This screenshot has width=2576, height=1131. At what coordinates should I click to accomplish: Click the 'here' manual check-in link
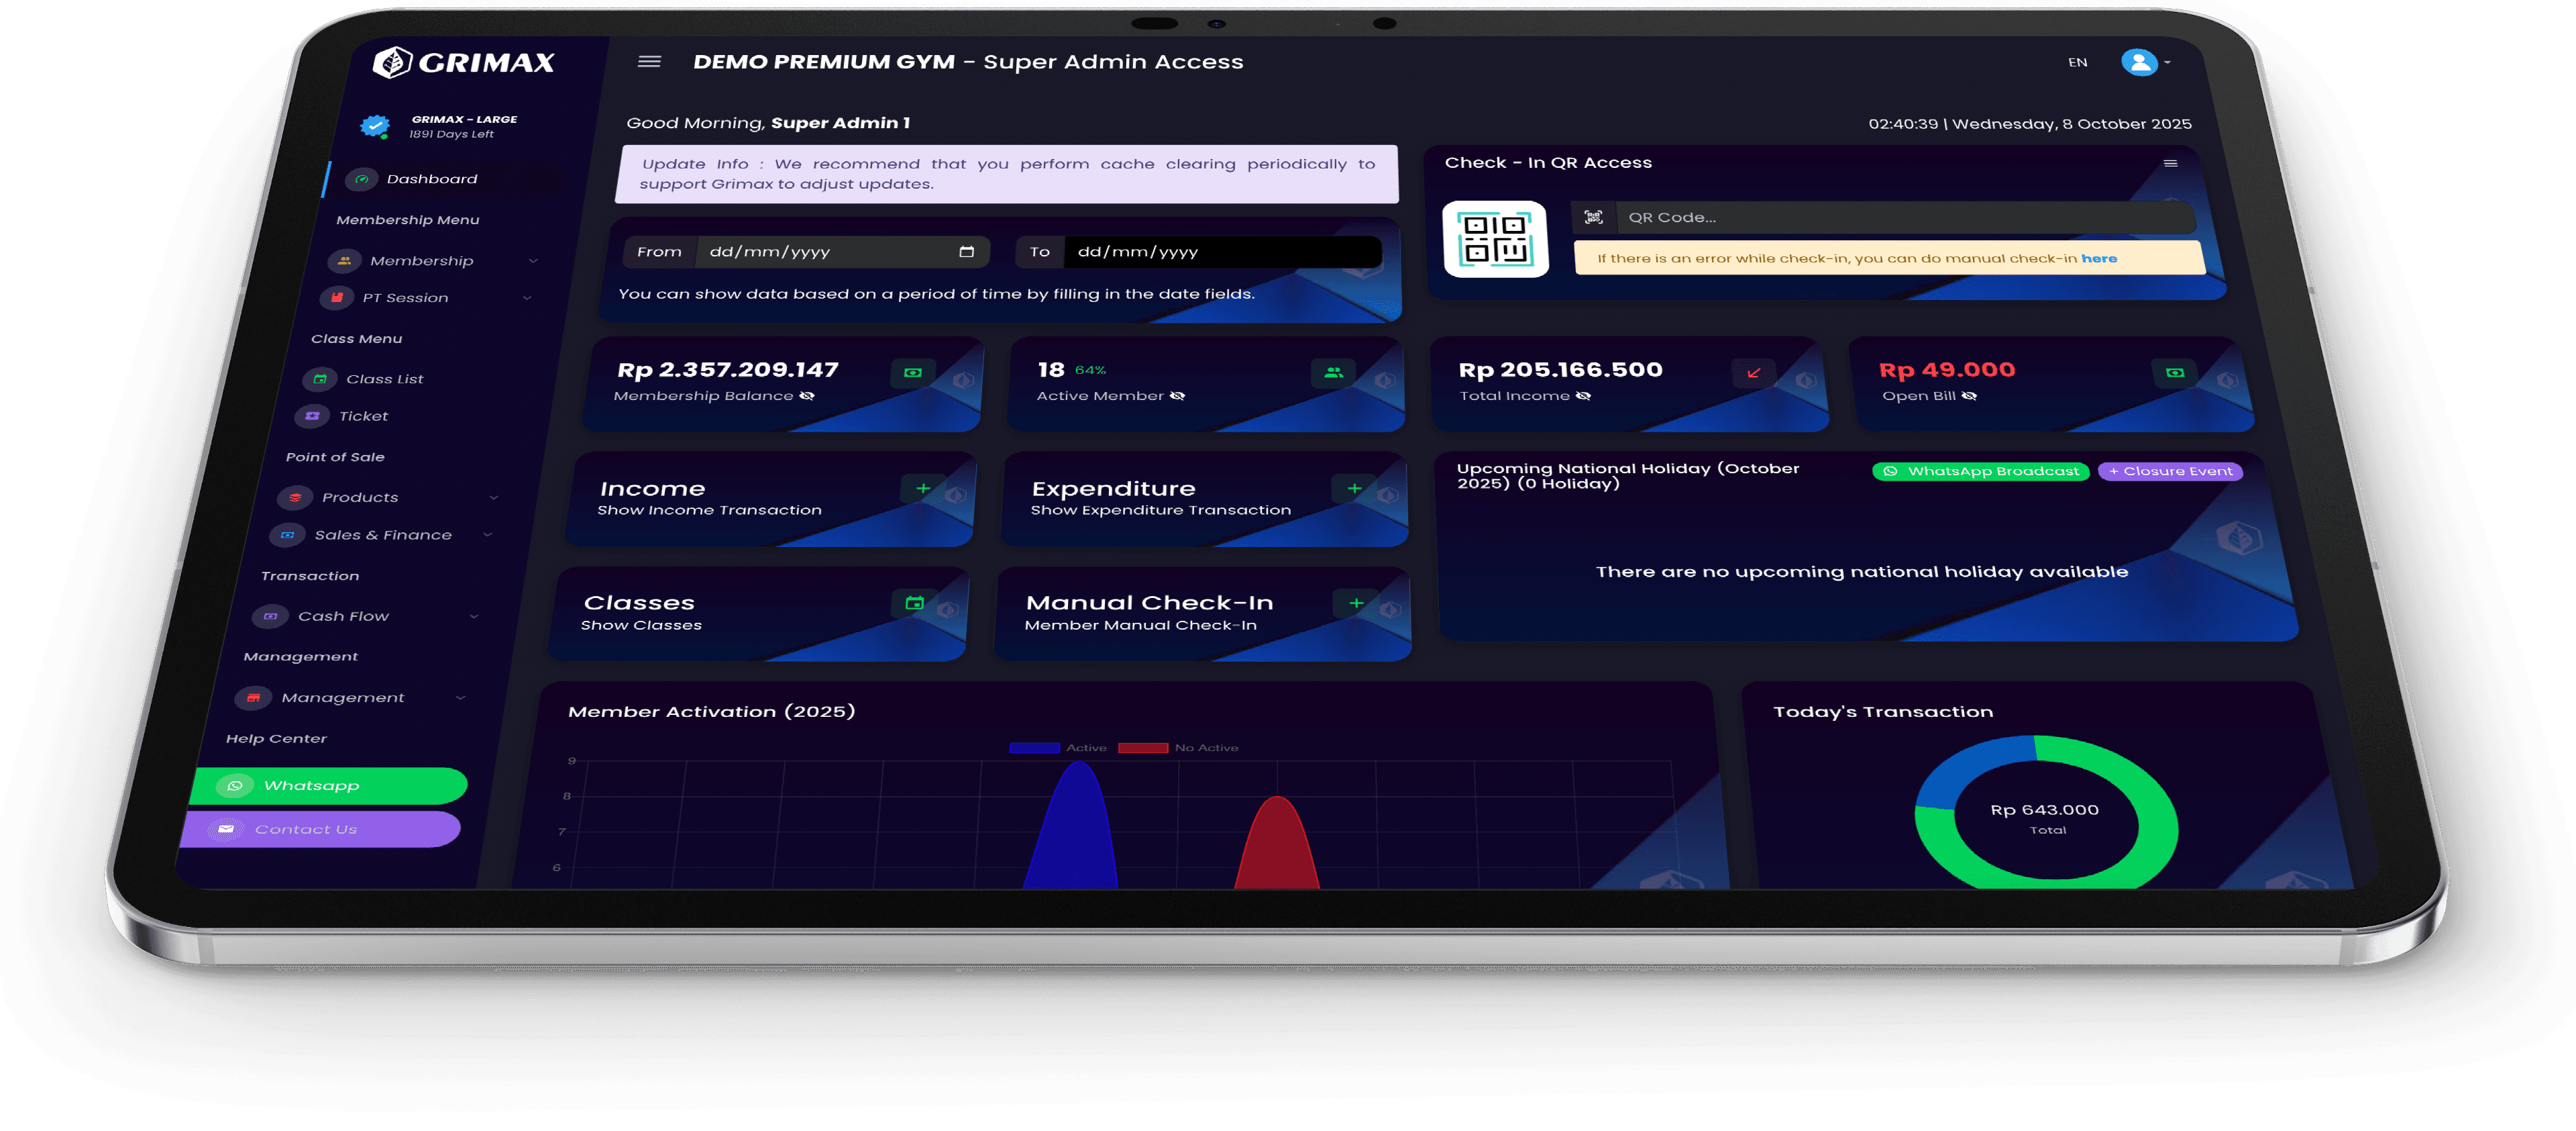[x=2098, y=258]
